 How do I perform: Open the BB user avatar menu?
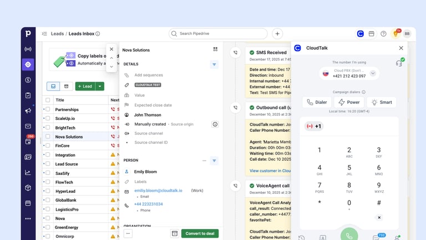click(407, 34)
